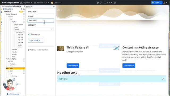Viewport: 170px width, 96px height.
Task: Click the square icon beside Features Zigzag
Action: pos(24,59)
